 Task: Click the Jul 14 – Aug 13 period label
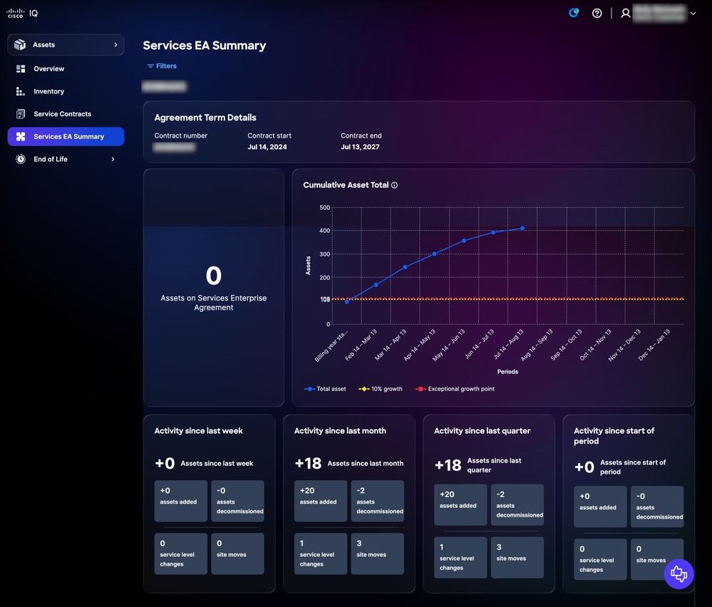coord(509,344)
